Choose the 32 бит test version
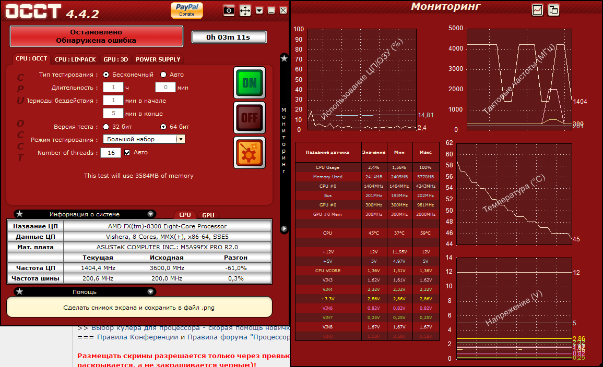The image size is (603, 367). pos(106,127)
